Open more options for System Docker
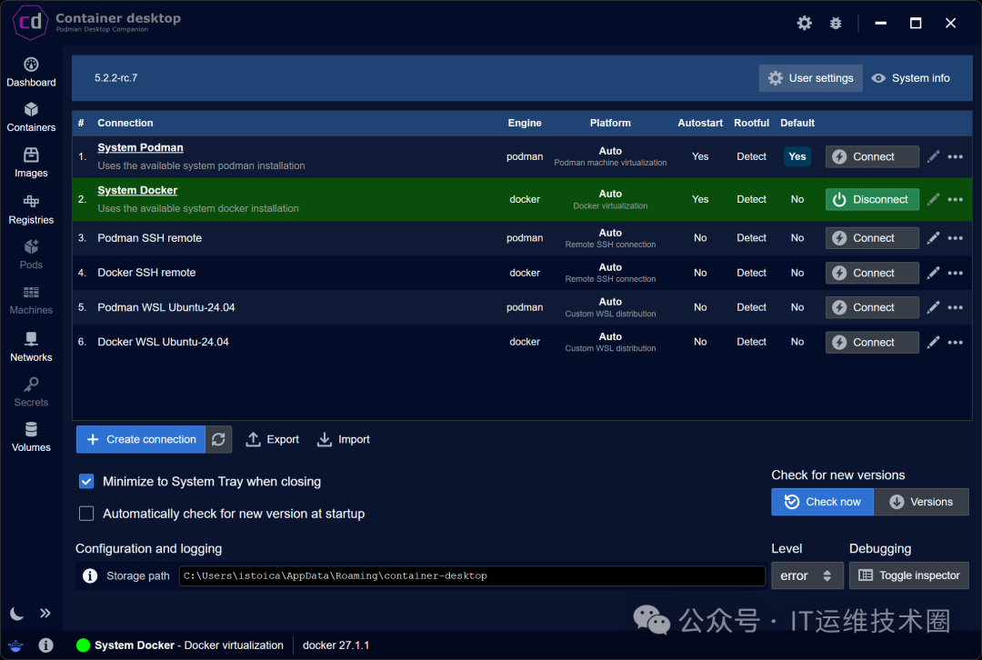The image size is (982, 660). coord(955,199)
